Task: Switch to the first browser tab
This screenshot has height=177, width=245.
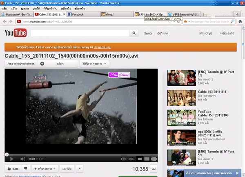Action: point(17,14)
